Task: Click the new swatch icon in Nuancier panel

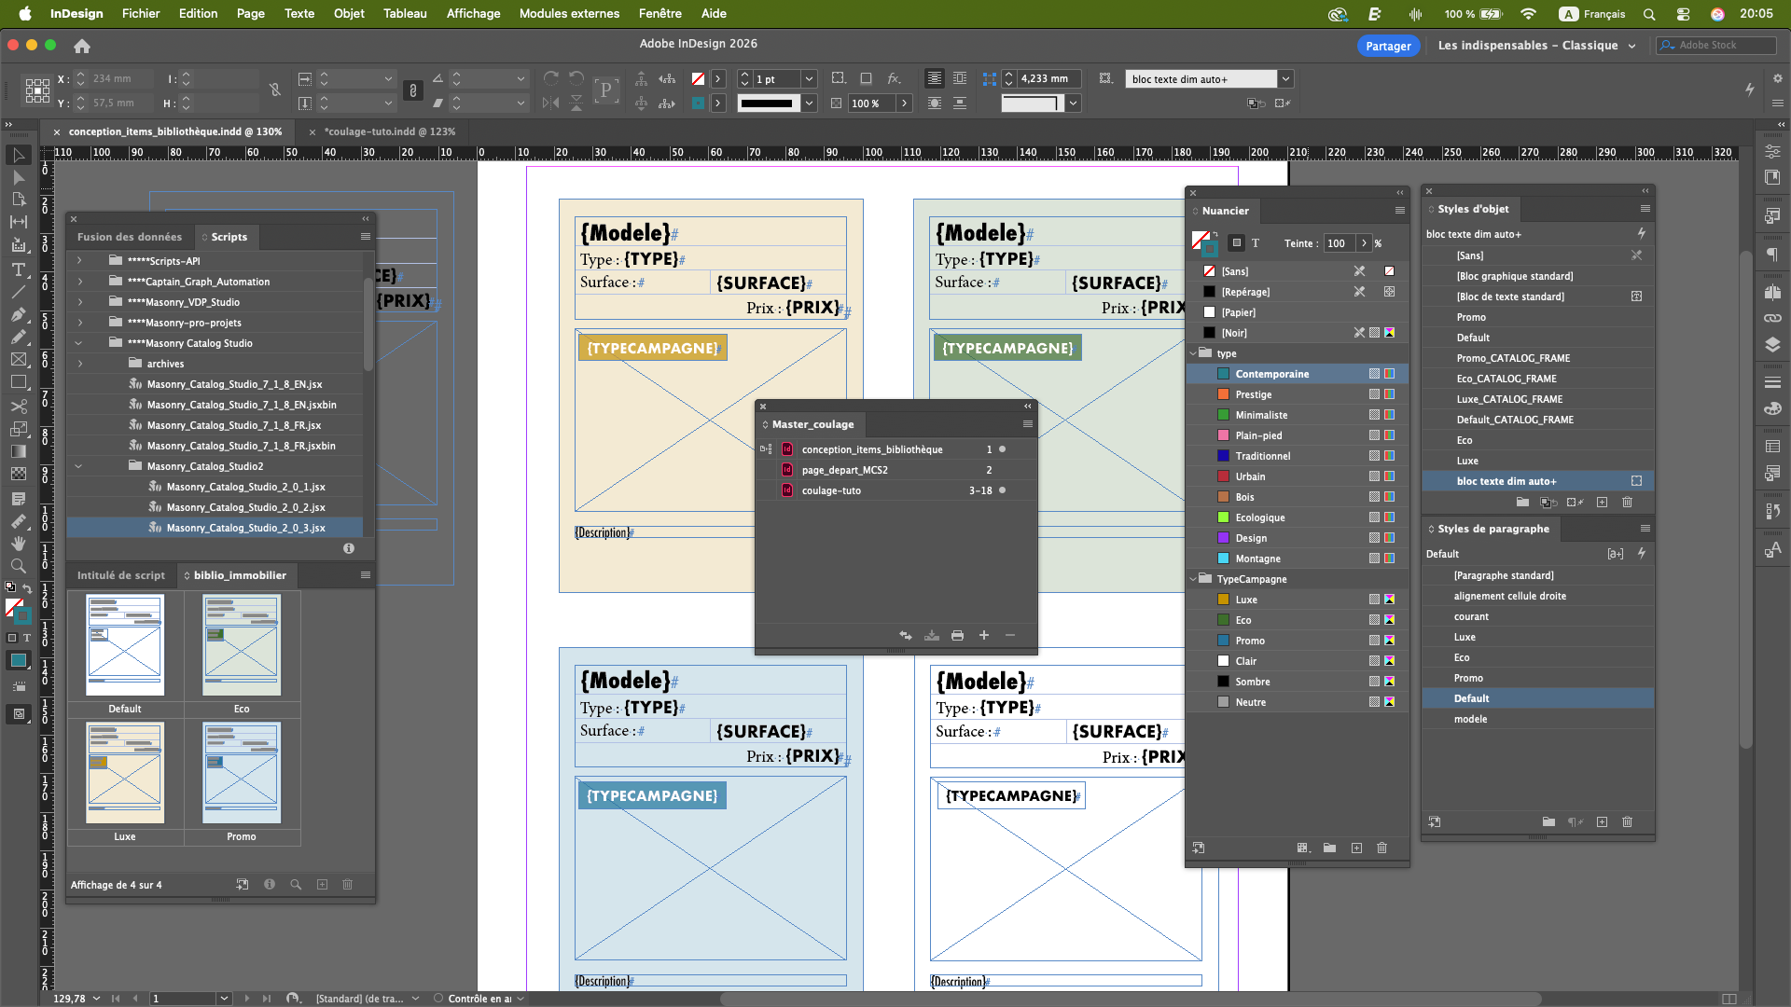Action: point(1356,848)
